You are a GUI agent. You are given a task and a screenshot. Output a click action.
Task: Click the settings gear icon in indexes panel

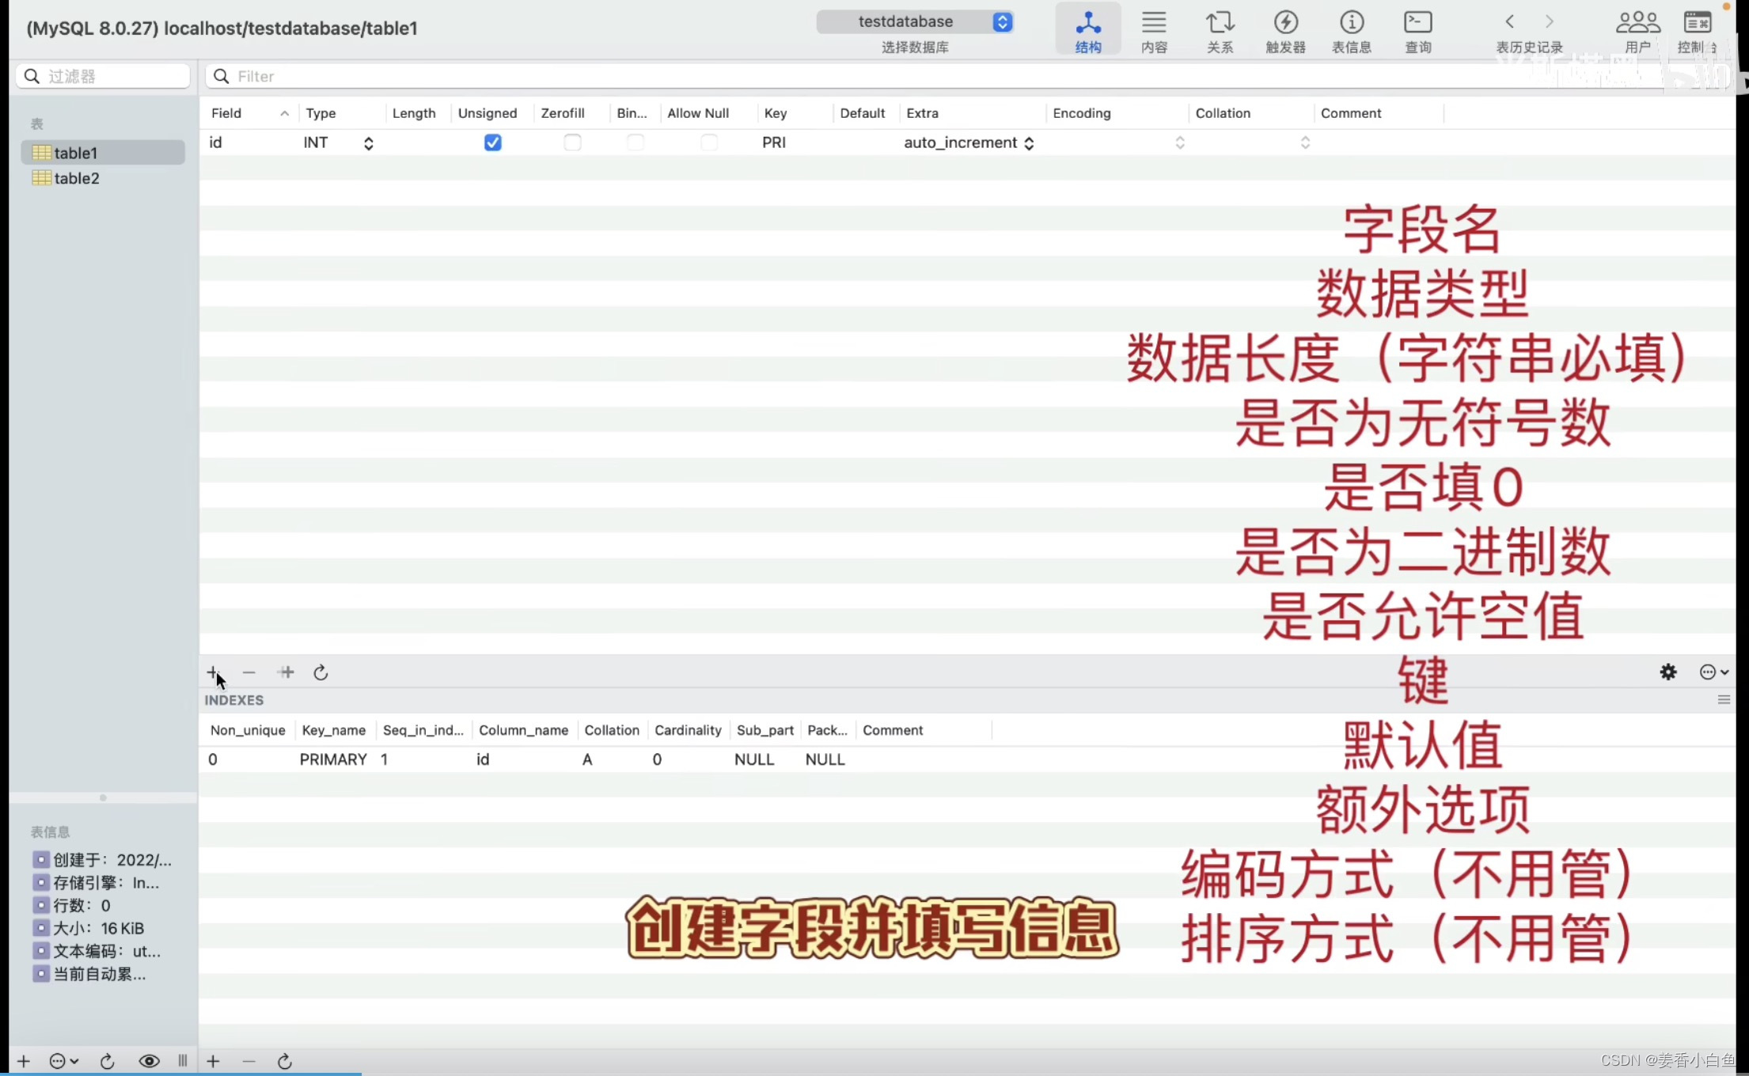[x=1669, y=672]
